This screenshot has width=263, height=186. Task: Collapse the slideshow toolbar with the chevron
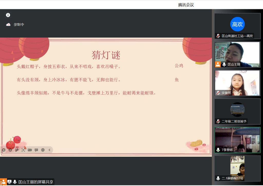click(x=50, y=150)
